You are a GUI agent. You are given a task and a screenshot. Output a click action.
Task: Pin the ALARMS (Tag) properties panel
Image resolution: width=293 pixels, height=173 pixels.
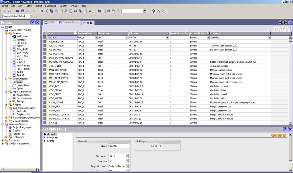(285, 129)
